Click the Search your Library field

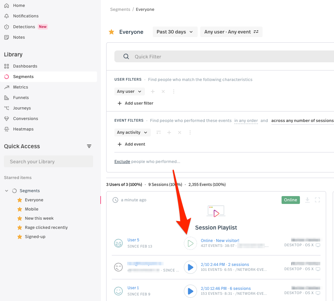(x=49, y=162)
